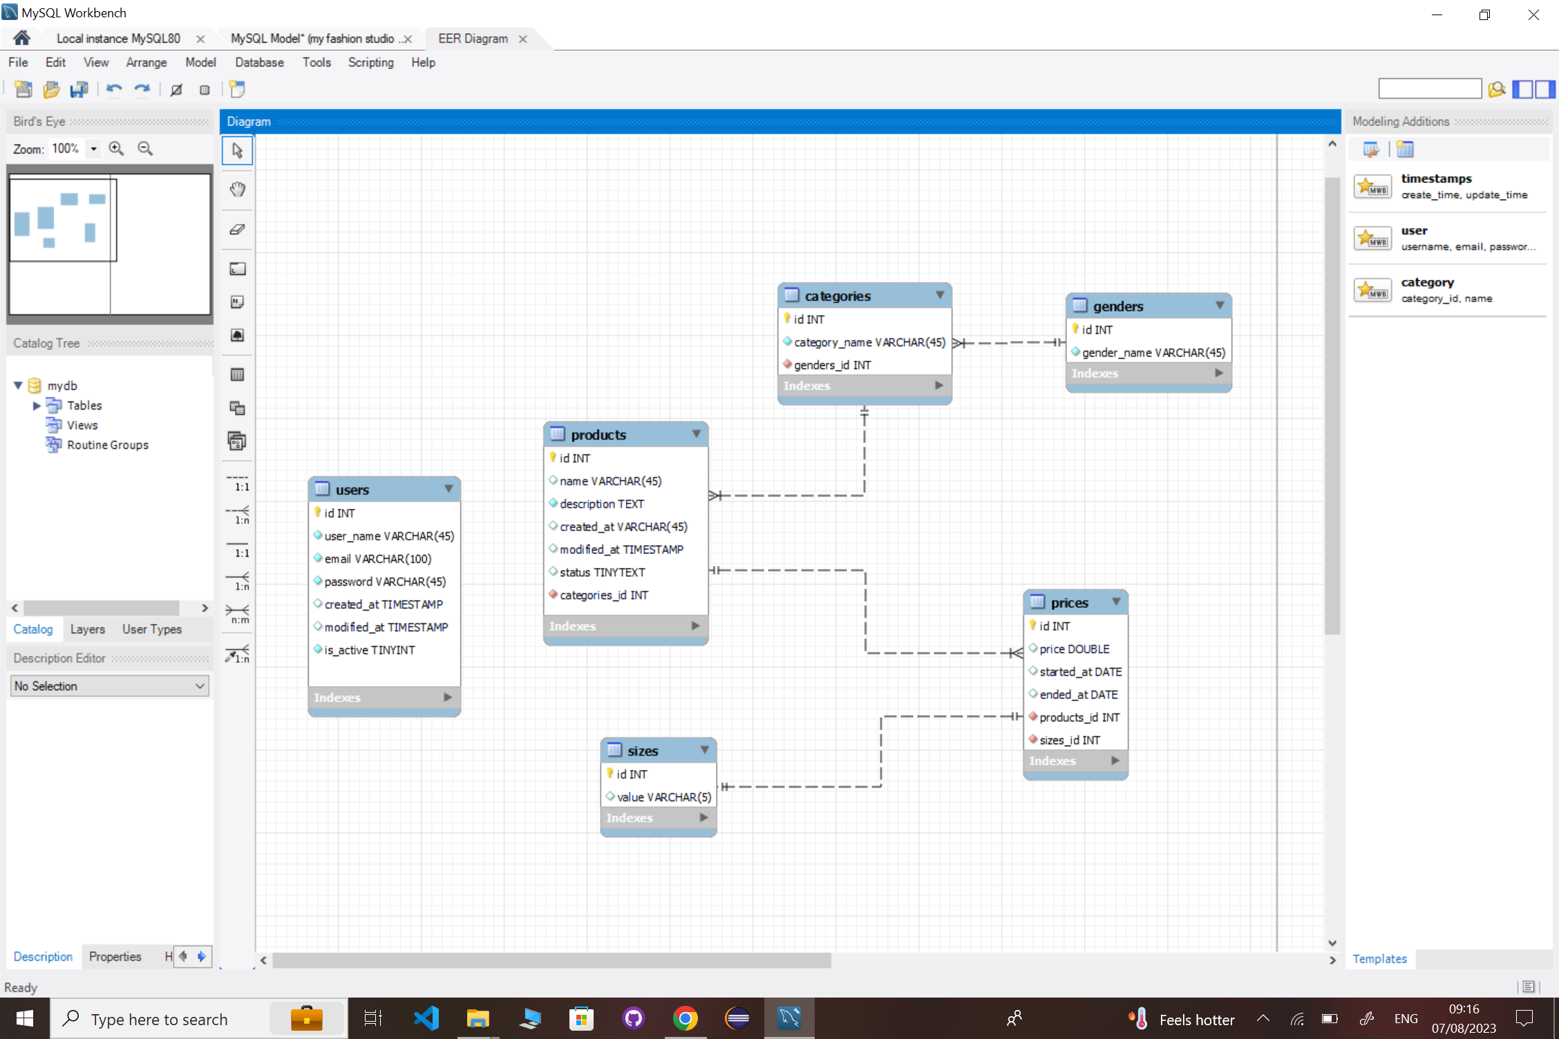1559x1039 pixels.
Task: Switch to the Layers tab
Action: 87,629
